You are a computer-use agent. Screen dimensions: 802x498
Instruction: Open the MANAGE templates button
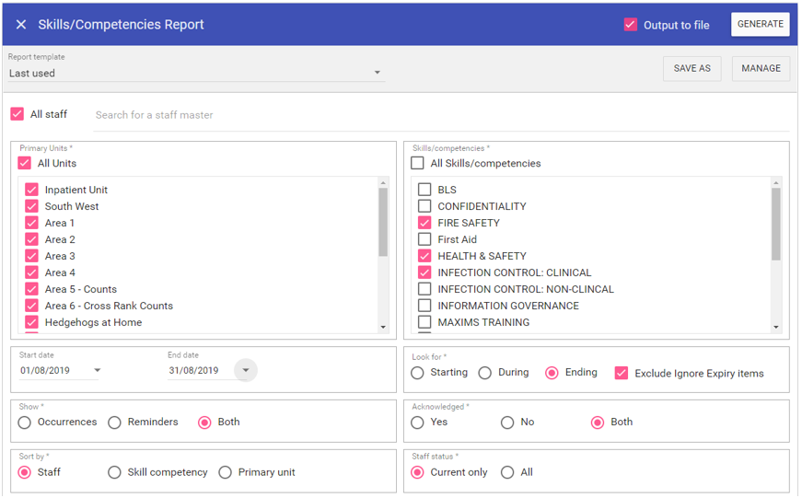click(x=761, y=68)
